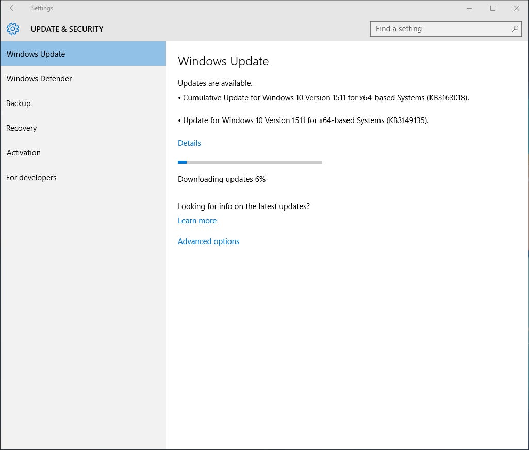Click the back arrow to return
This screenshot has width=529, height=450.
(12, 8)
